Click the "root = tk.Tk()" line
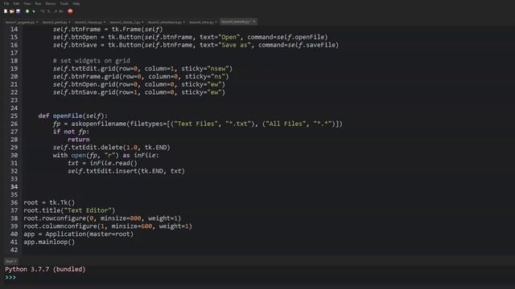The height and width of the screenshot is (289, 515). [x=49, y=202]
